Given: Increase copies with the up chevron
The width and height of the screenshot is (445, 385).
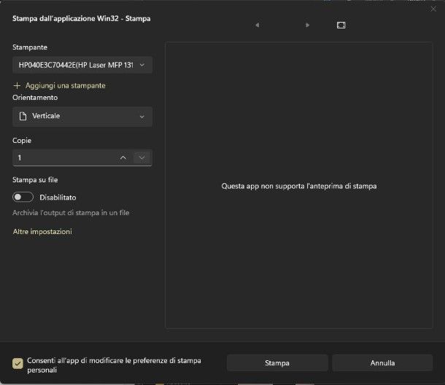Looking at the screenshot, I should tap(123, 157).
